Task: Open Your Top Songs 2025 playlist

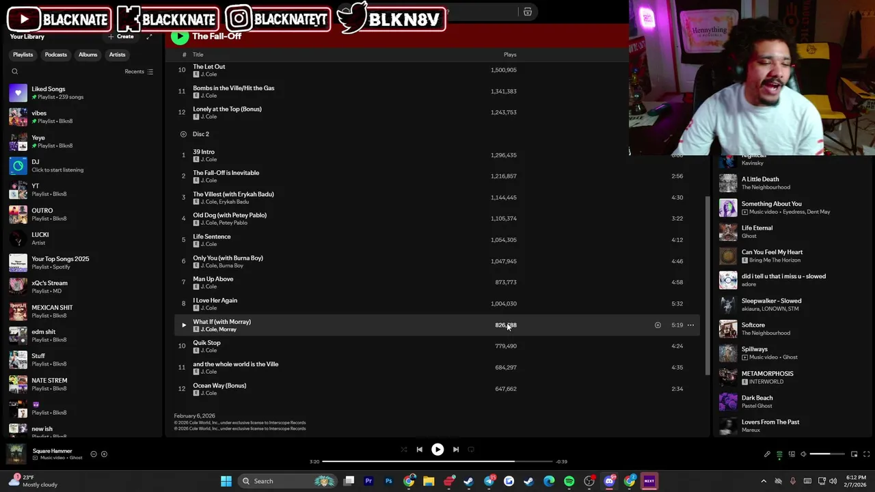Action: click(82, 262)
